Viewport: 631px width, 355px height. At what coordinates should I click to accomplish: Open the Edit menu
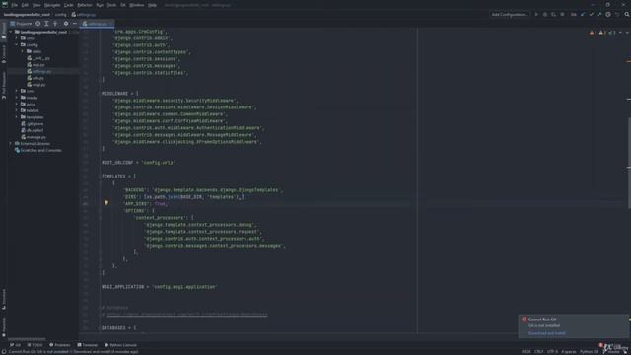pyautogui.click(x=25, y=5)
